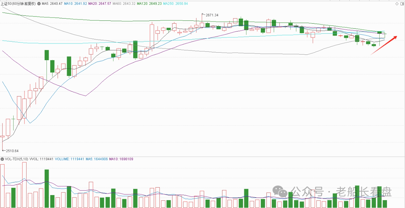The width and height of the screenshot is (405, 208).
Task: Toggle the side panel layout icon
Action: 402,4
